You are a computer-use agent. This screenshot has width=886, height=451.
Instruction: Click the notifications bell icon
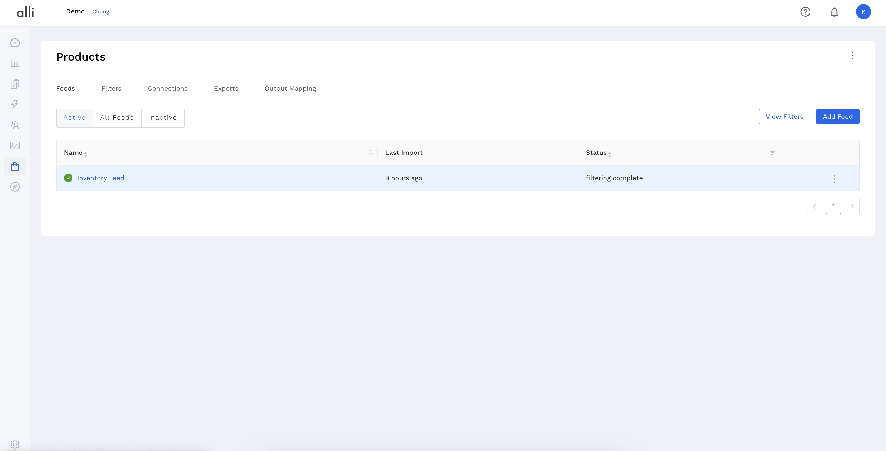point(834,12)
